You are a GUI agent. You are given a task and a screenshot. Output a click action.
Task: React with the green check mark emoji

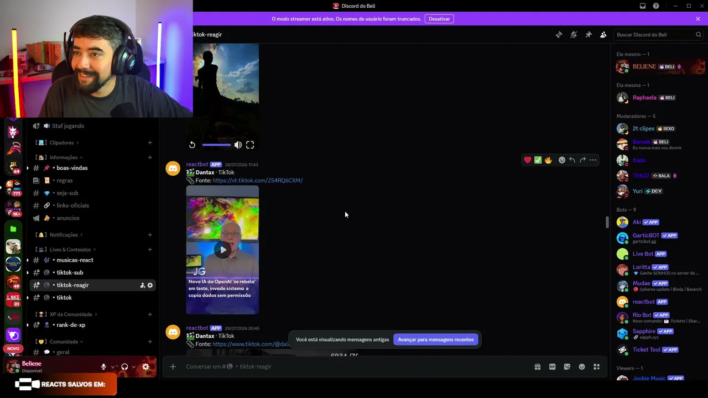click(538, 160)
